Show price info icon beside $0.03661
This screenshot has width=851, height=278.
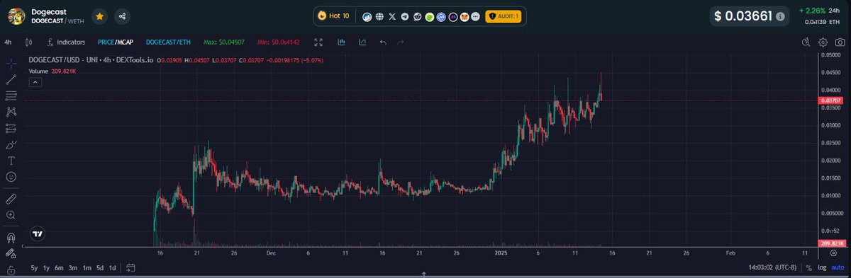tap(781, 16)
